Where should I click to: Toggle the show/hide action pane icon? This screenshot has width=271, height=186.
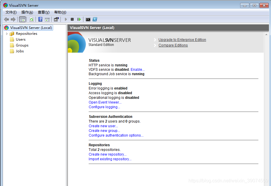[47, 20]
